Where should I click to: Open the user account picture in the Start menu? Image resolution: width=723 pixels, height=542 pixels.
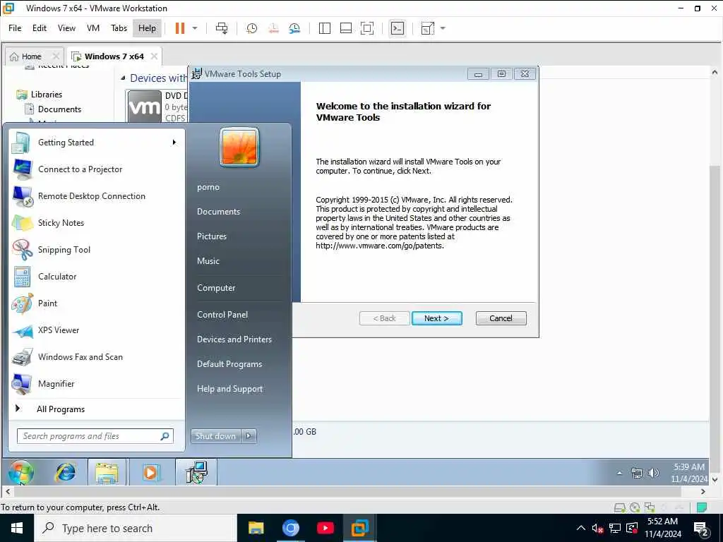pyautogui.click(x=239, y=147)
